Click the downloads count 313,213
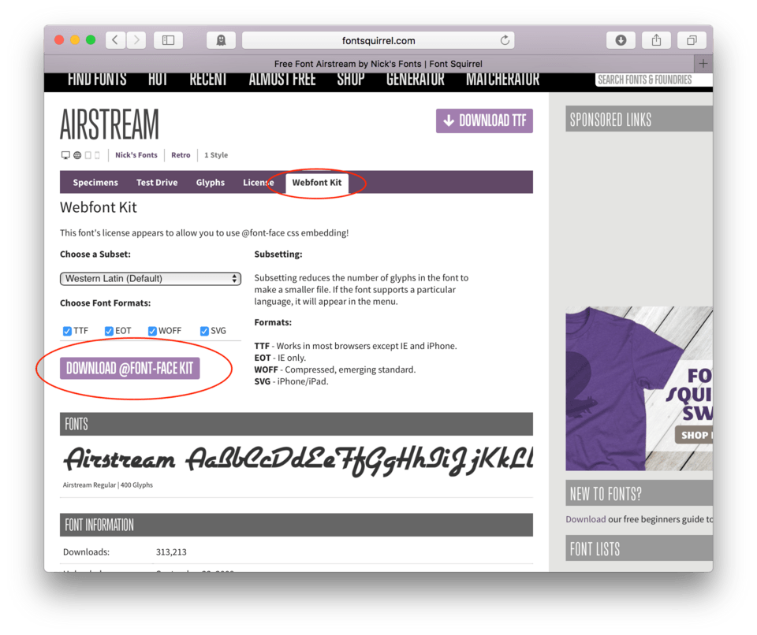757x635 pixels. (171, 552)
